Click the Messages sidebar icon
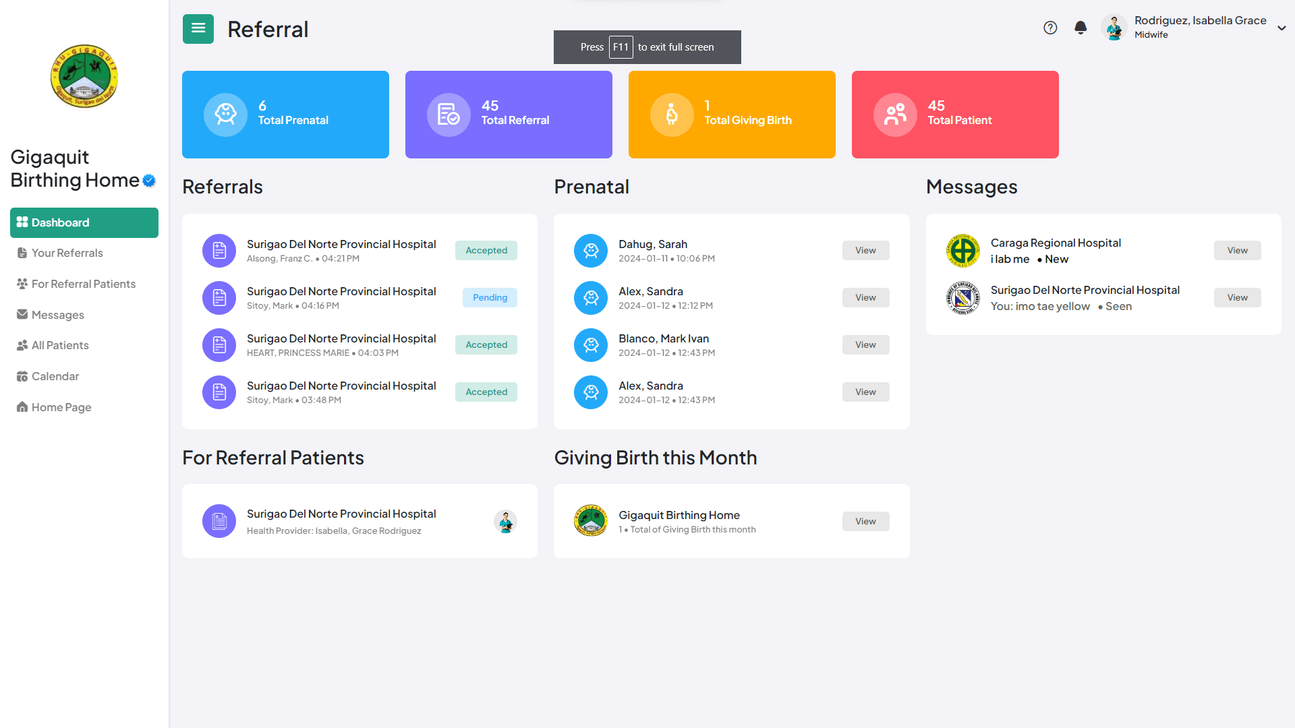1295x728 pixels. pos(22,315)
